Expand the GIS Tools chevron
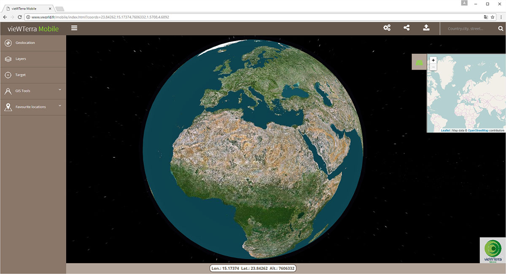The height and width of the screenshot is (274, 506). [60, 90]
